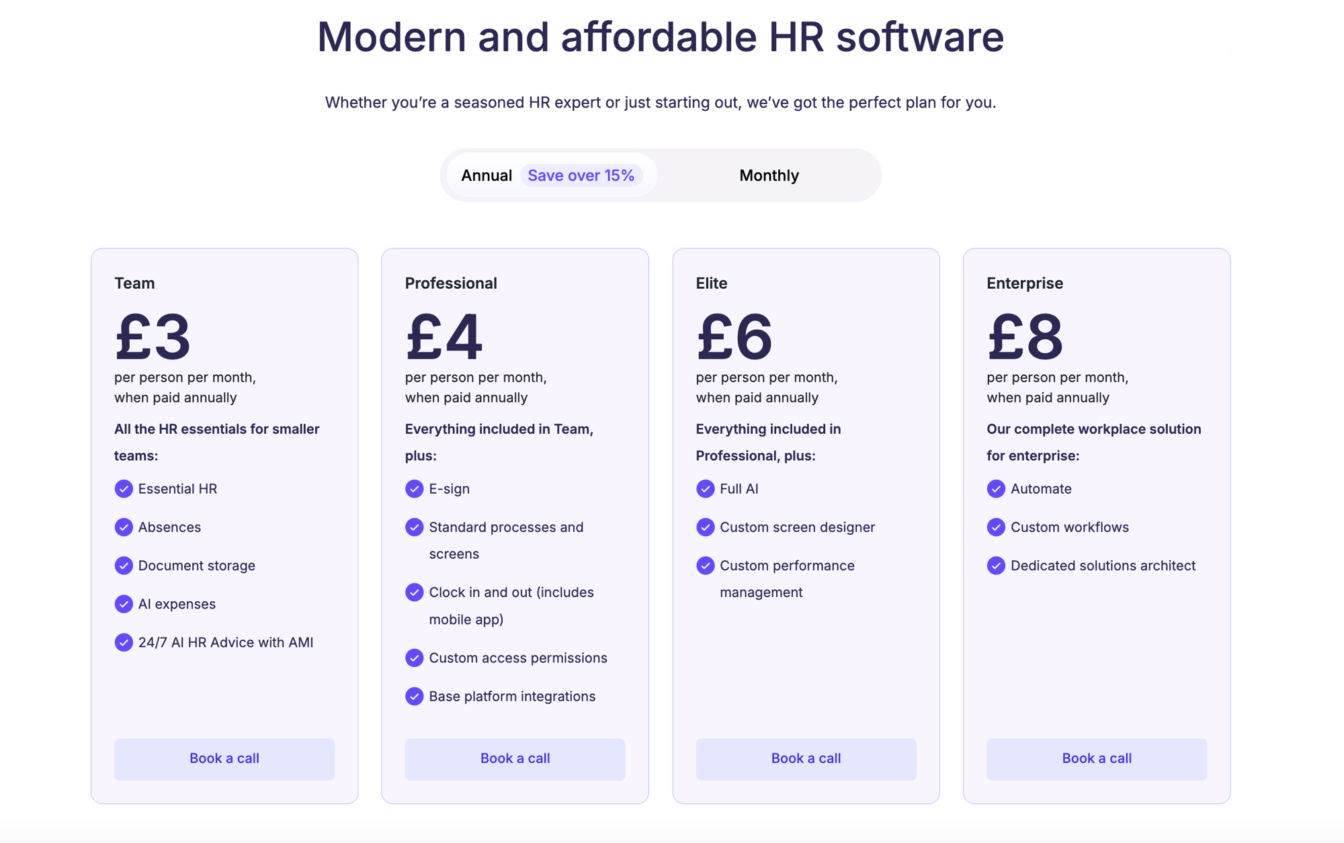Image resolution: width=1344 pixels, height=843 pixels.
Task: Click checkmark beside Custom access permissions
Action: click(415, 658)
